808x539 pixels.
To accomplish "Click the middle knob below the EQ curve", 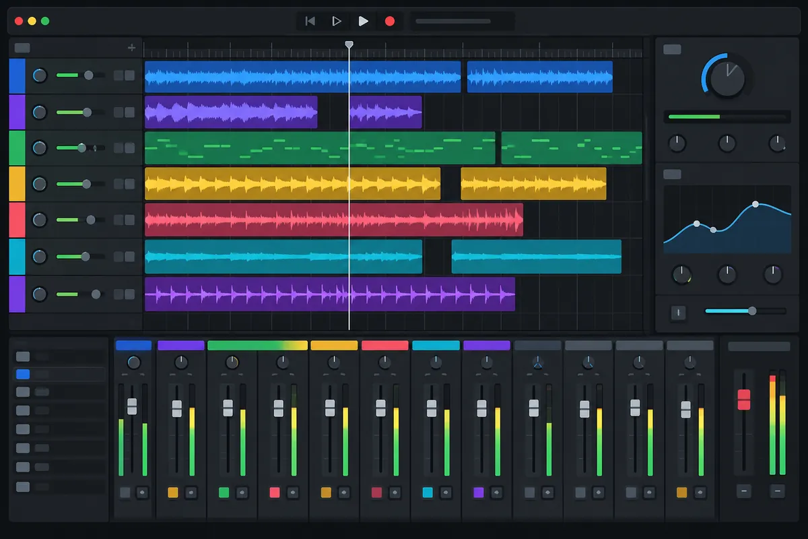I will tap(727, 274).
